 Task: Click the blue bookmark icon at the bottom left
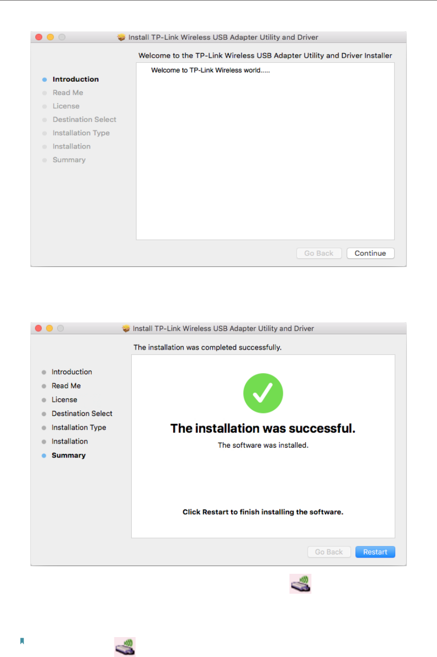tap(22, 641)
